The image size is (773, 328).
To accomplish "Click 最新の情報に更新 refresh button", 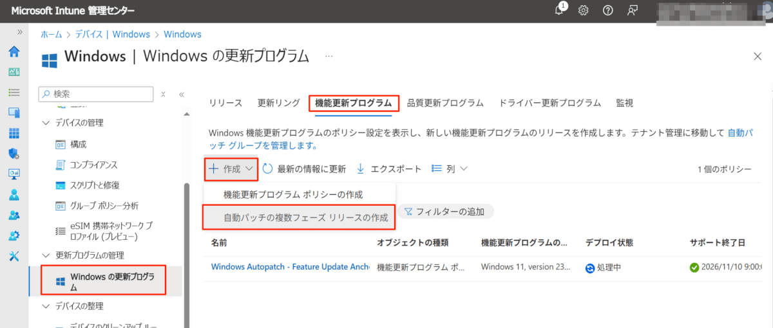I will (x=305, y=169).
